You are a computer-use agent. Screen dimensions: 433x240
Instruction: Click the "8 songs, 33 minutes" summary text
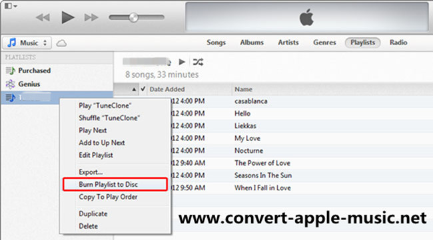(x=162, y=74)
